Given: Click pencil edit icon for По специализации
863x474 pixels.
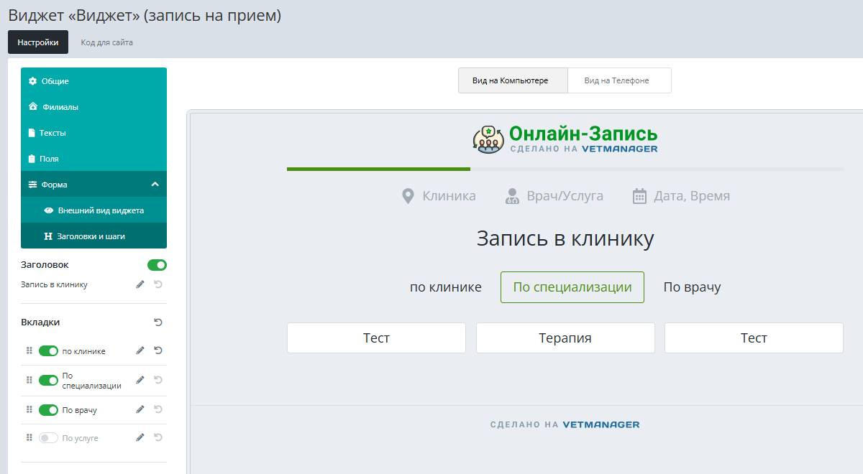Looking at the screenshot, I should [x=140, y=380].
